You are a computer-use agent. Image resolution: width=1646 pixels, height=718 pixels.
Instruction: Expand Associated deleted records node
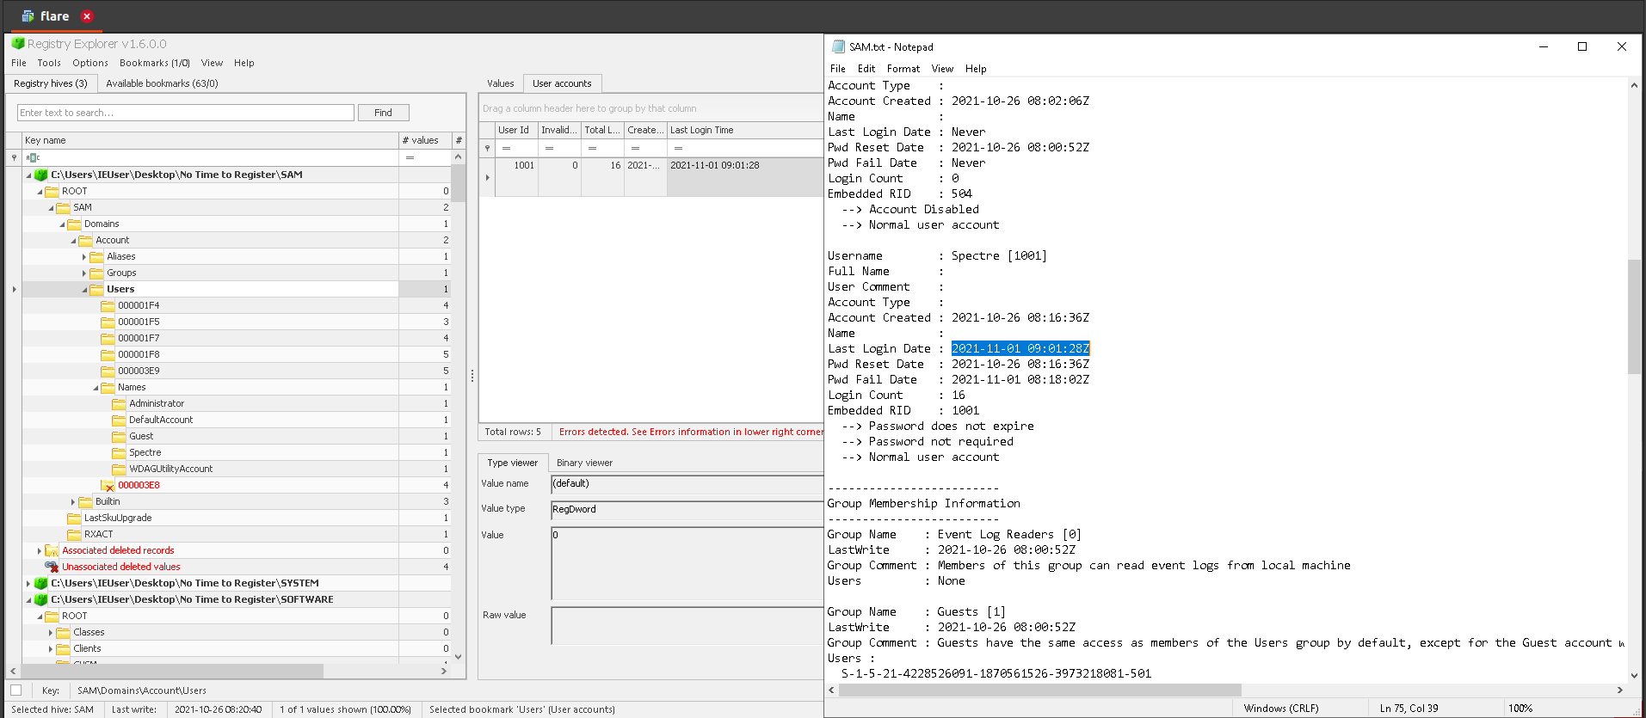click(x=40, y=550)
